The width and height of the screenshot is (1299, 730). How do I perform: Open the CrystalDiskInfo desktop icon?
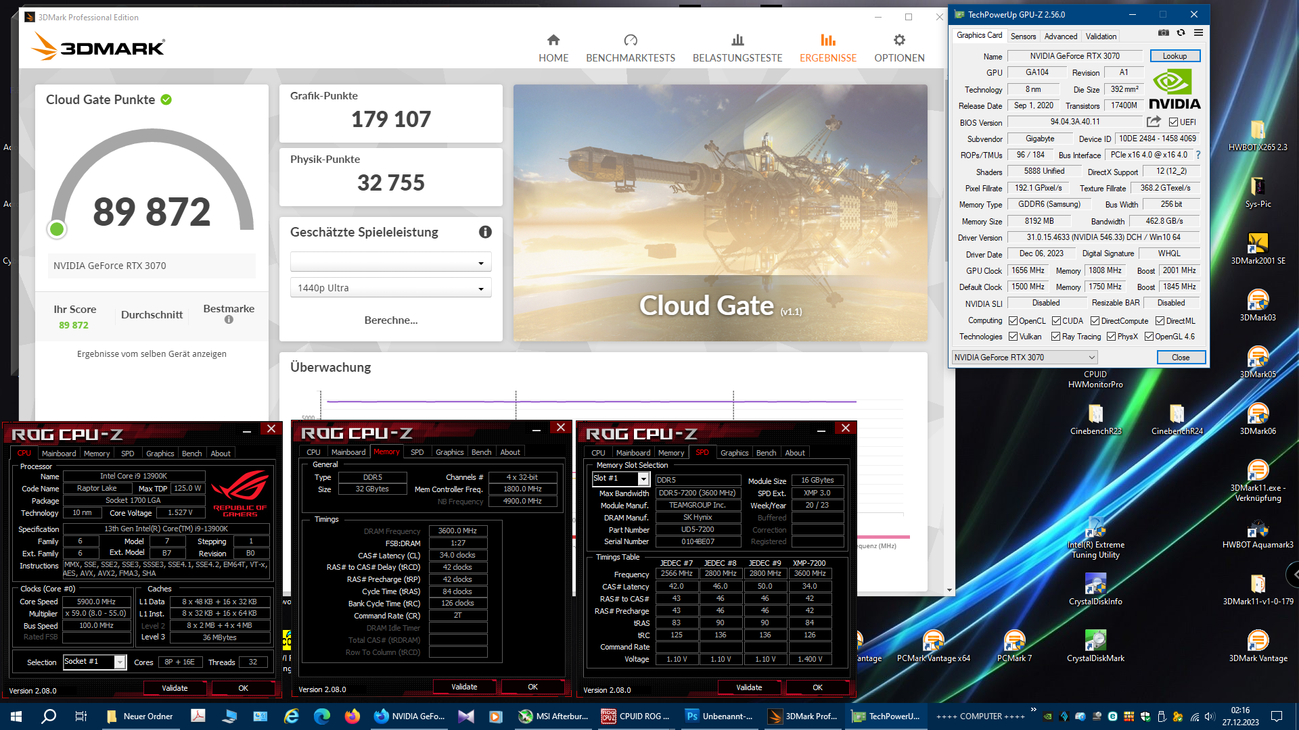tap(1095, 589)
